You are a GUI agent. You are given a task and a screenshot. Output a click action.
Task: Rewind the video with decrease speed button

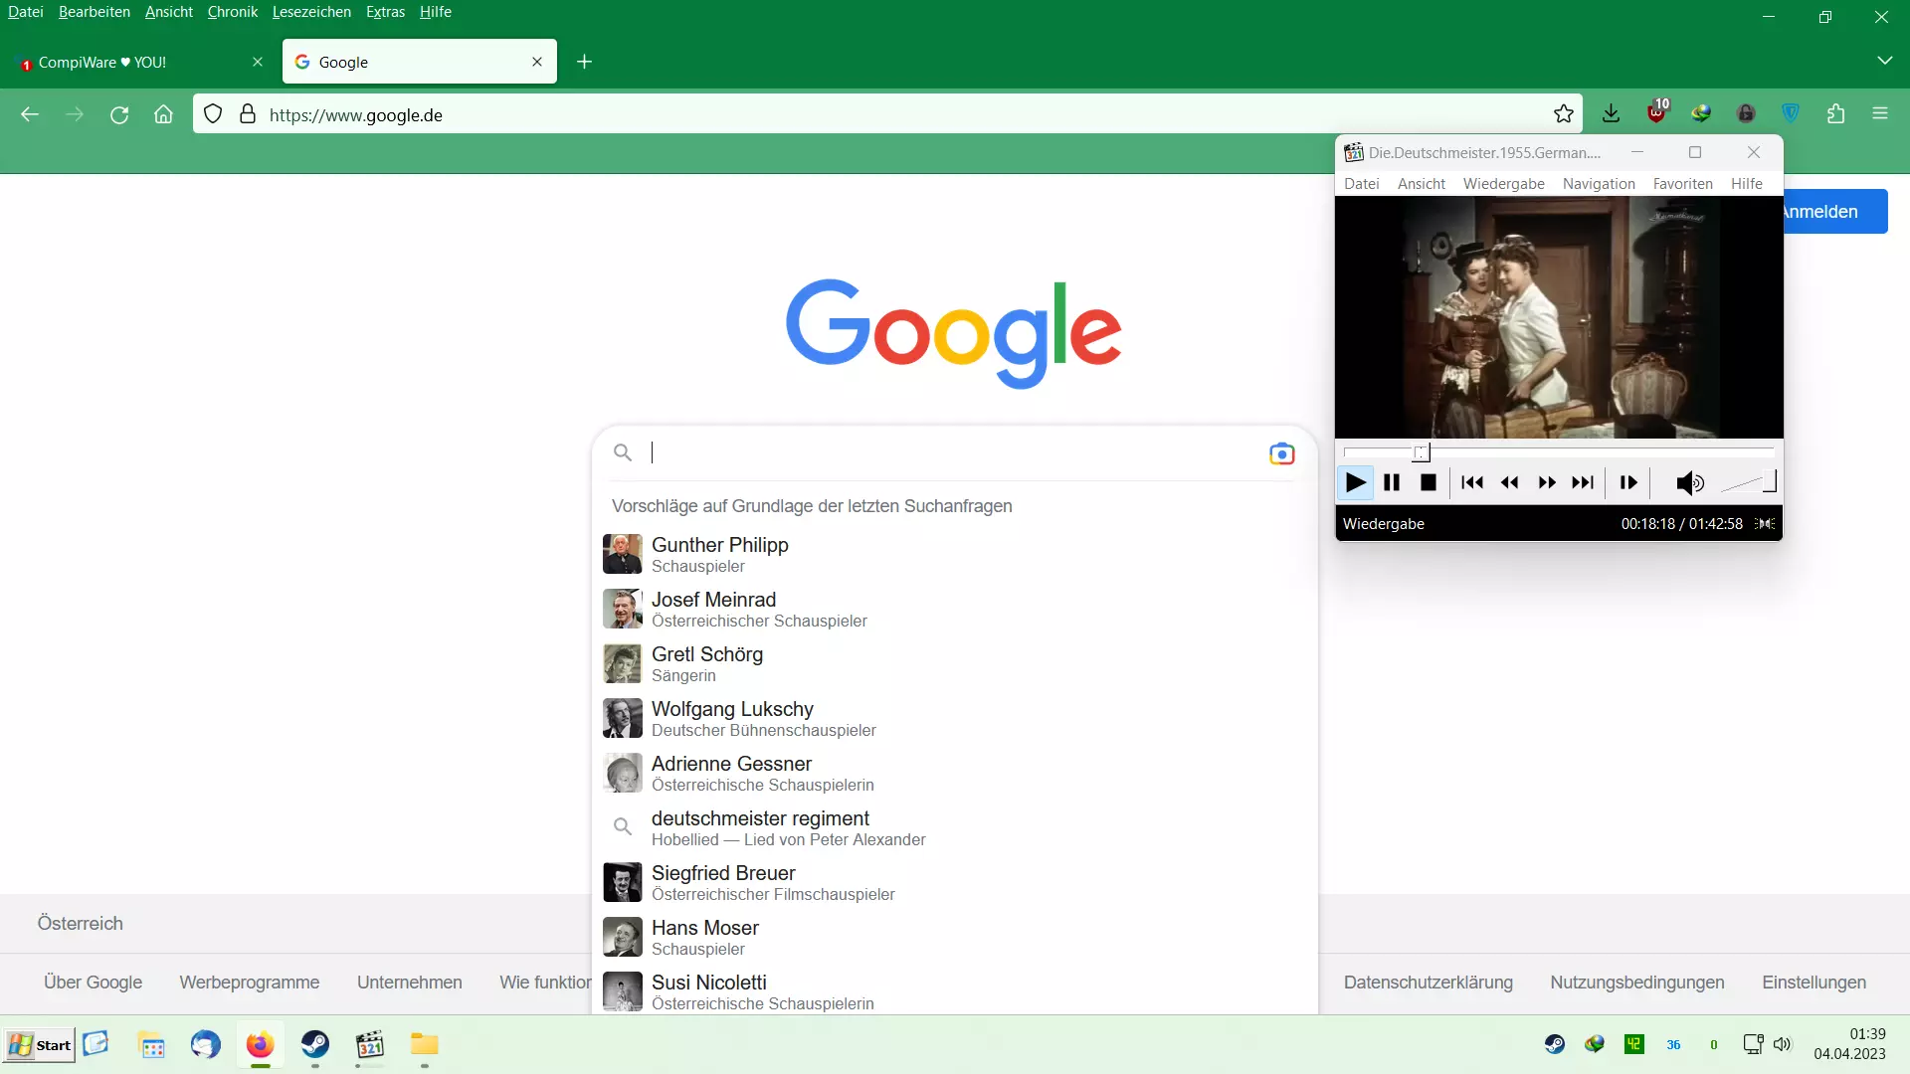tap(1509, 483)
